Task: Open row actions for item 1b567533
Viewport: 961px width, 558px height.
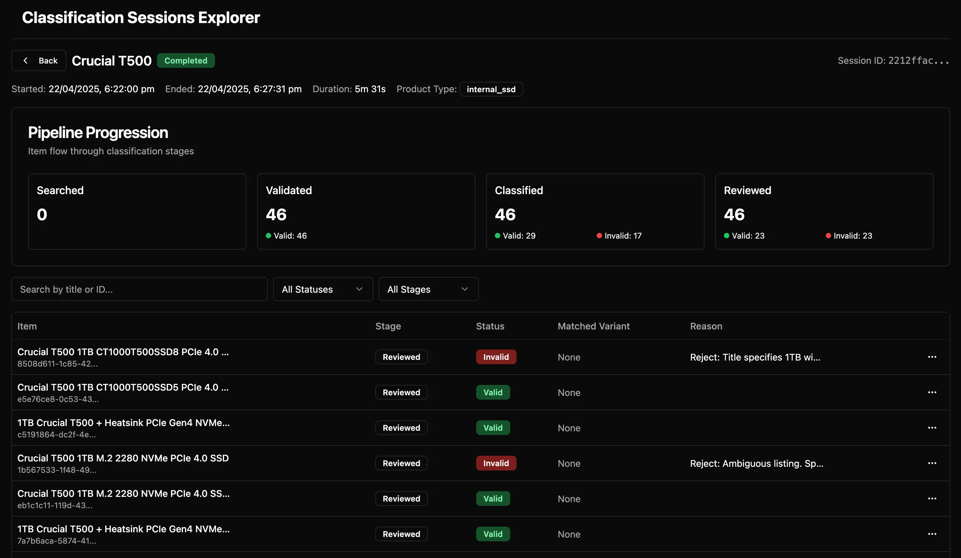Action: 932,463
